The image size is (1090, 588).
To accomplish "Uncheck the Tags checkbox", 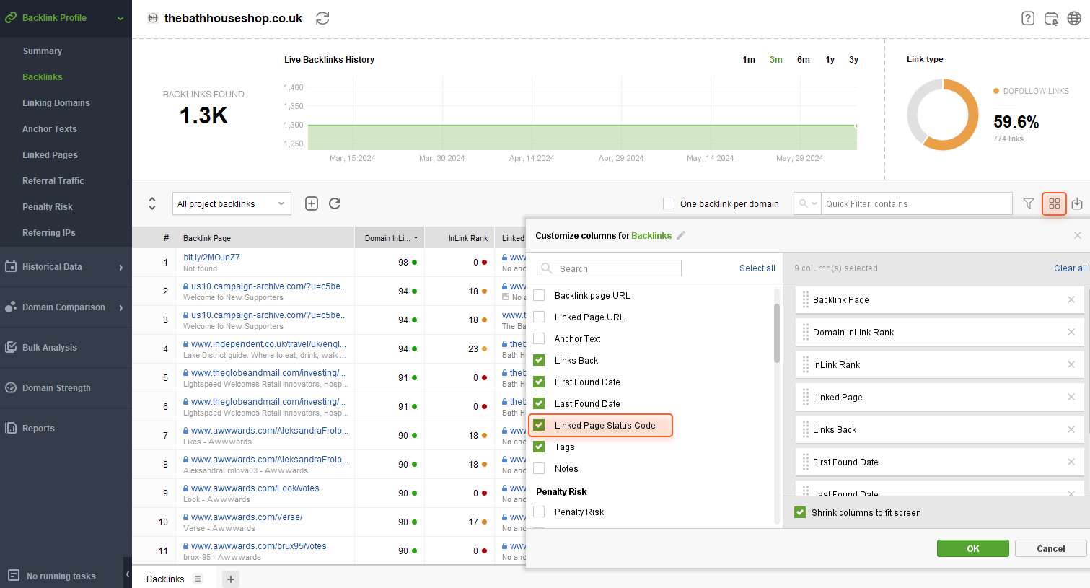I will coord(539,447).
